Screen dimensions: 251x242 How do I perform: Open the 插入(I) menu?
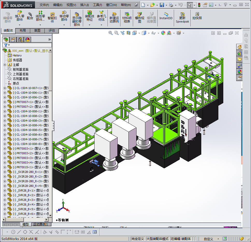click(84, 5)
